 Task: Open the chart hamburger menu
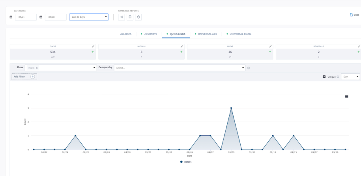click(346, 96)
